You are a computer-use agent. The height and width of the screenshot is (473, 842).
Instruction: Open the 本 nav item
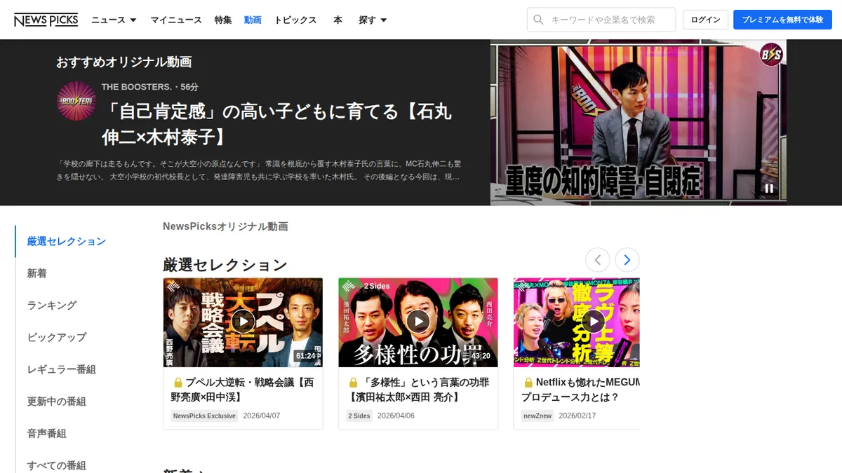point(338,20)
